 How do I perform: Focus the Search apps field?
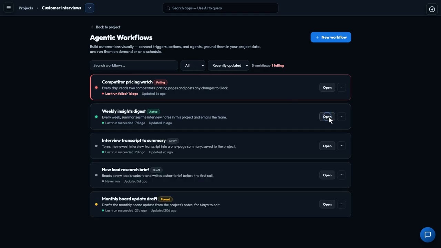coord(220,8)
